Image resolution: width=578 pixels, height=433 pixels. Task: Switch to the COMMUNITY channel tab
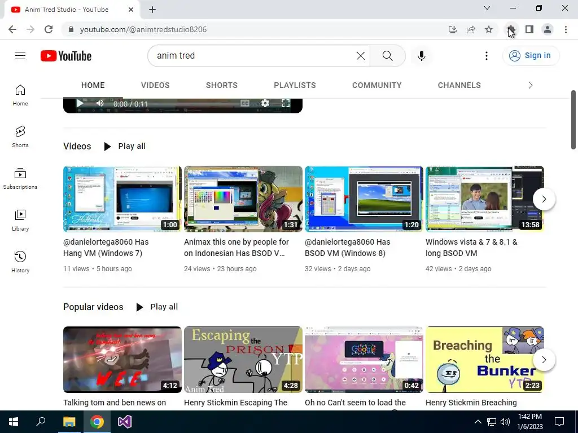tap(376, 85)
